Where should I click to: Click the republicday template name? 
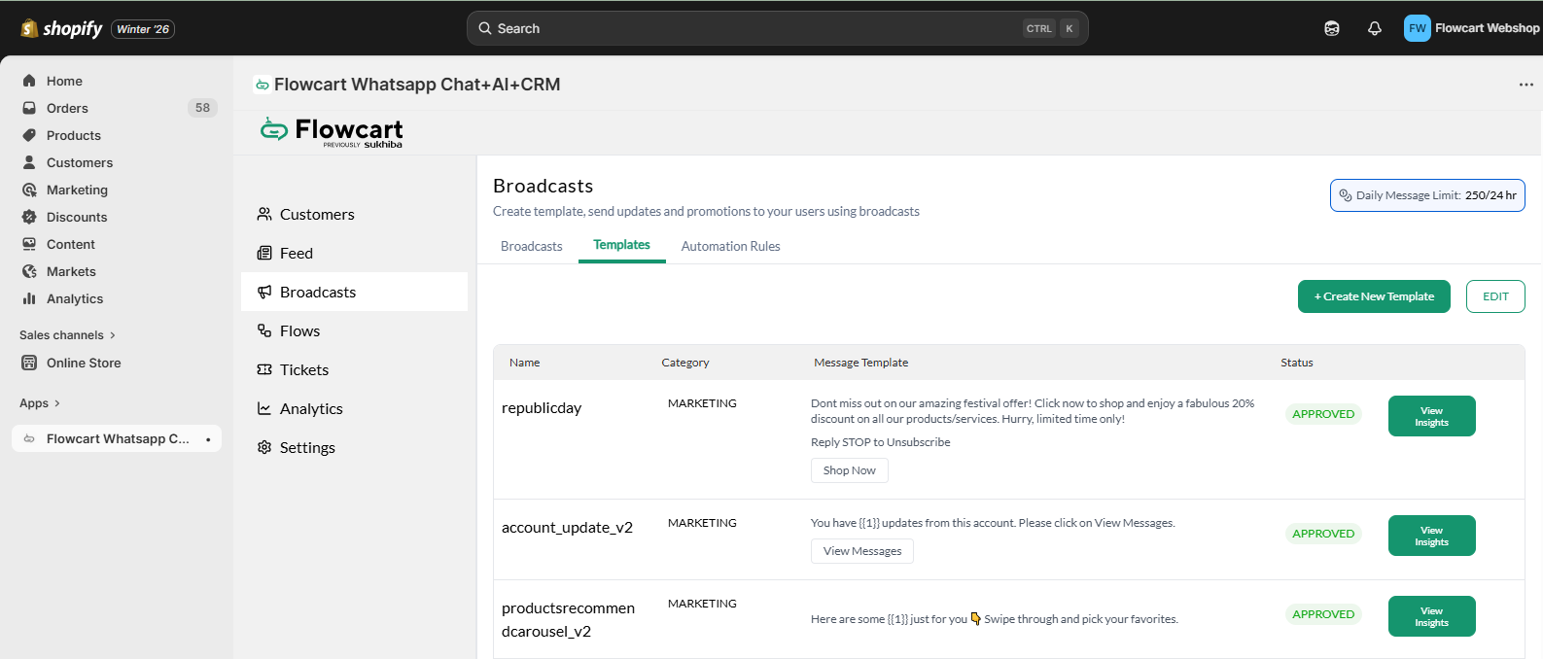tap(542, 408)
